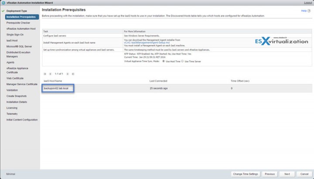This screenshot has height=179, width=314.
Task: Select Installation Prerequisites step
Action: pos(22,17)
